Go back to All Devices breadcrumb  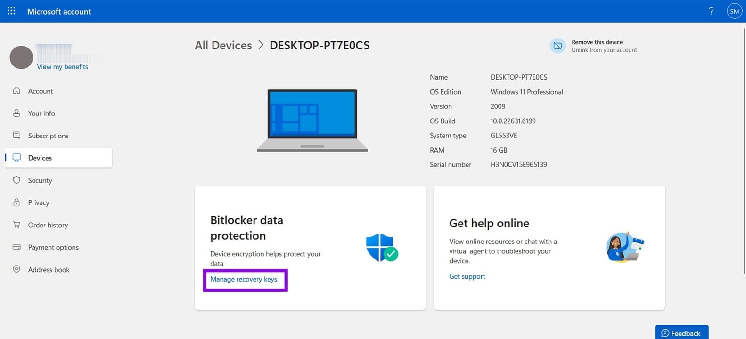point(223,45)
